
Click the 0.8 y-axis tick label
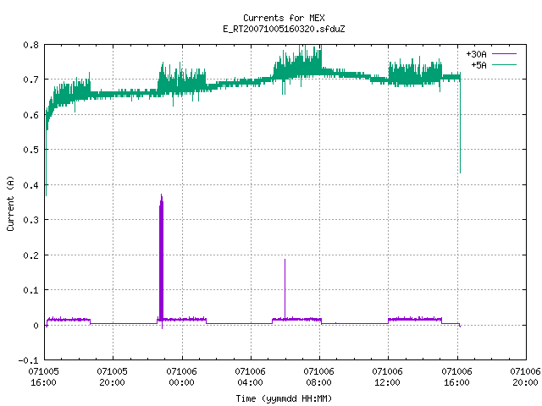[x=30, y=45]
